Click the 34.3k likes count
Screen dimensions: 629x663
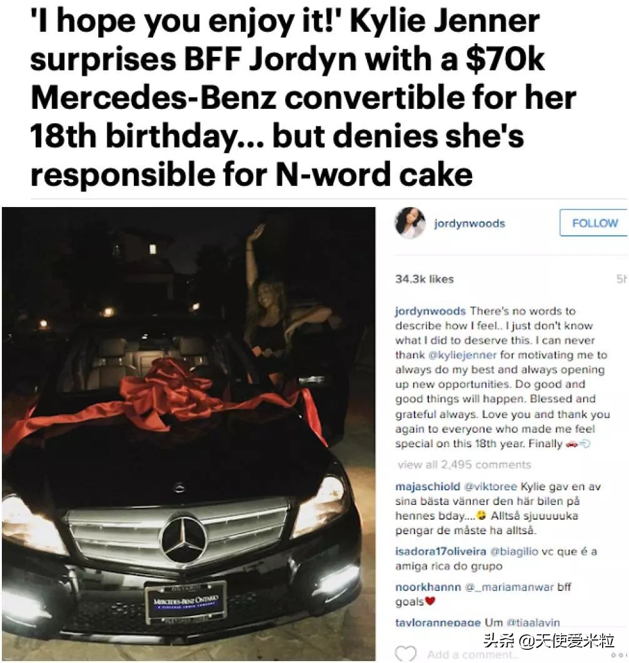[x=425, y=279]
